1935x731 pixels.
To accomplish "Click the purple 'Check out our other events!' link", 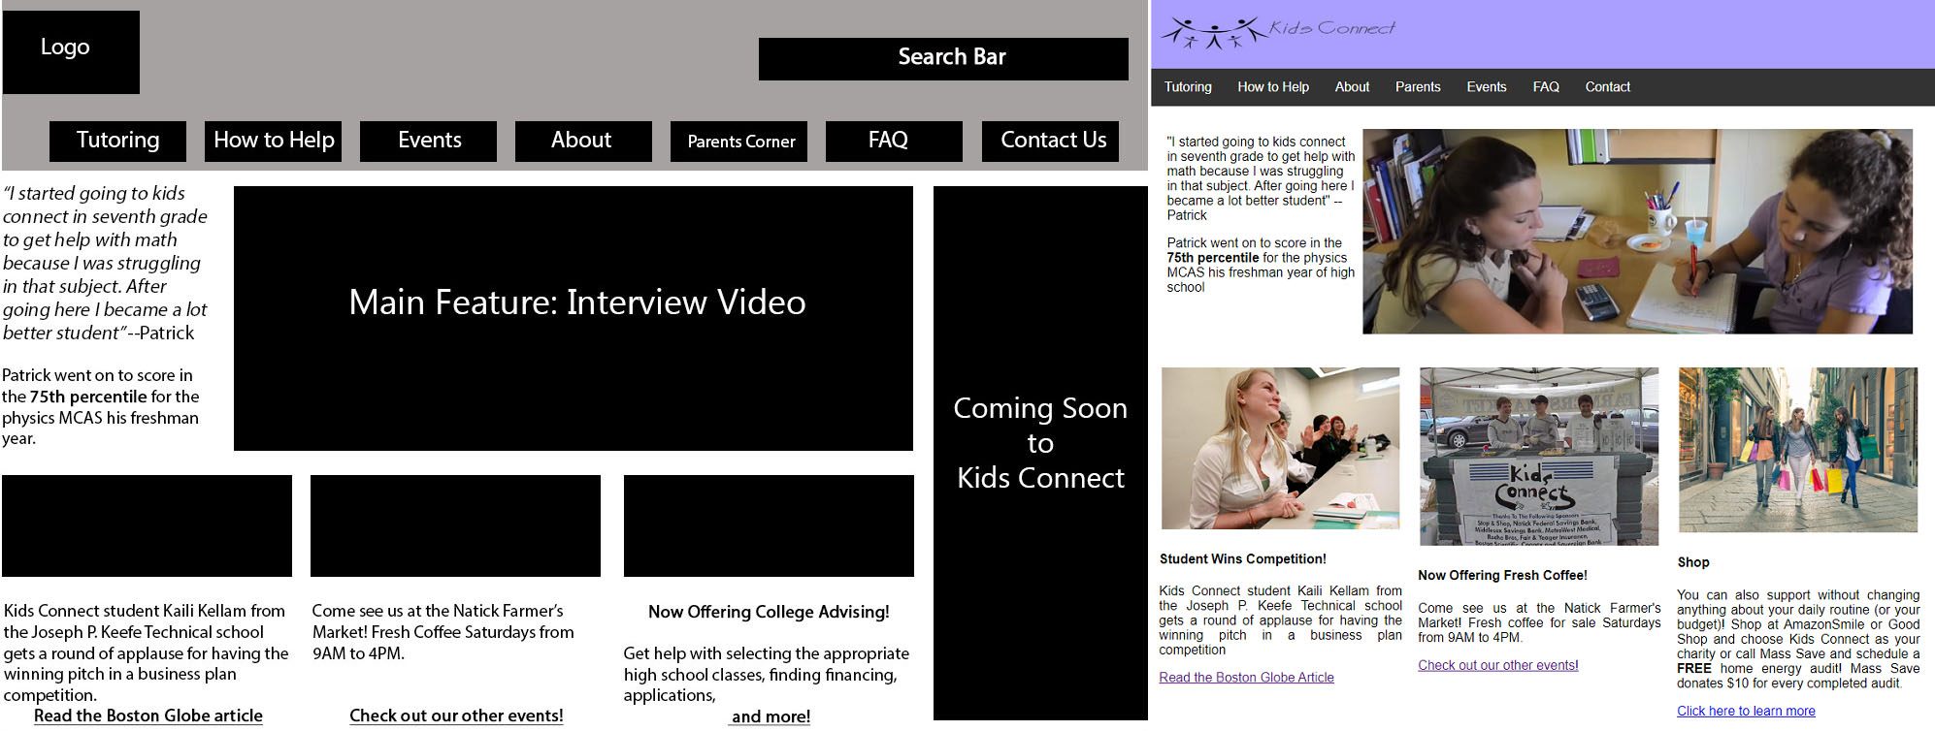I will (1497, 665).
